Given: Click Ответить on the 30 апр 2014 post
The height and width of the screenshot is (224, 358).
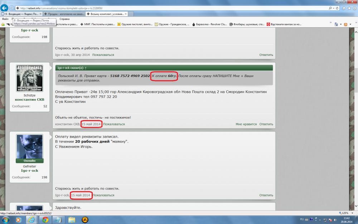Looking at the screenshot, I should (x=266, y=55).
